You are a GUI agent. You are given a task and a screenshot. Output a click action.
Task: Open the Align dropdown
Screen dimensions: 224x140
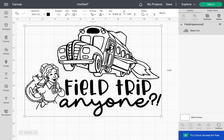(x=85, y=14)
